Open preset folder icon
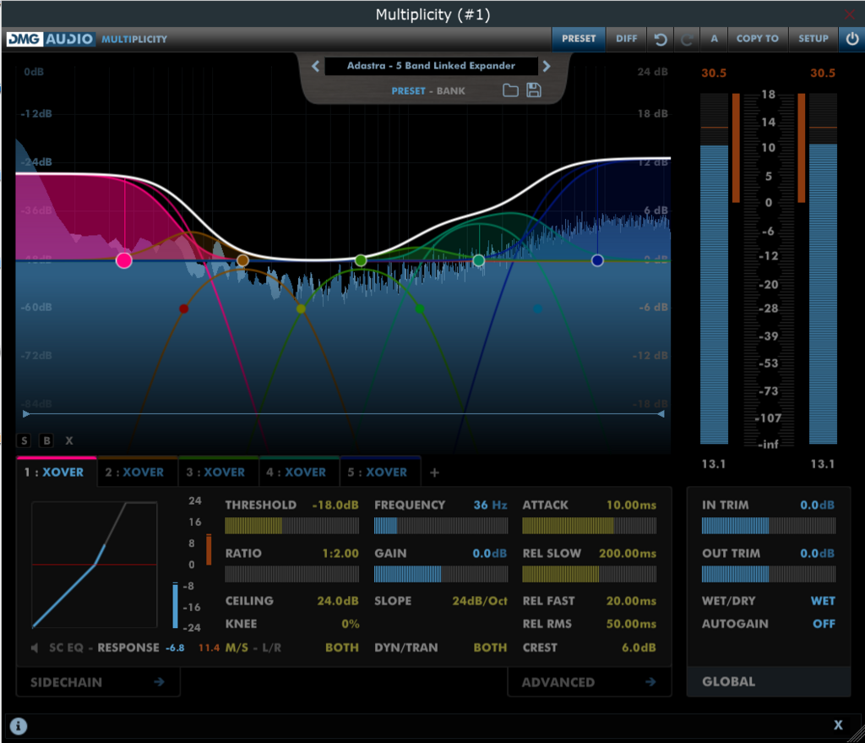865x743 pixels. pos(510,90)
